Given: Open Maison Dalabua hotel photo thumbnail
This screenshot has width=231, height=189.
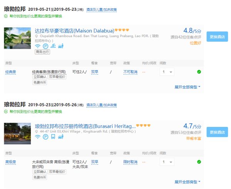Looking at the screenshot, I should (17, 38).
